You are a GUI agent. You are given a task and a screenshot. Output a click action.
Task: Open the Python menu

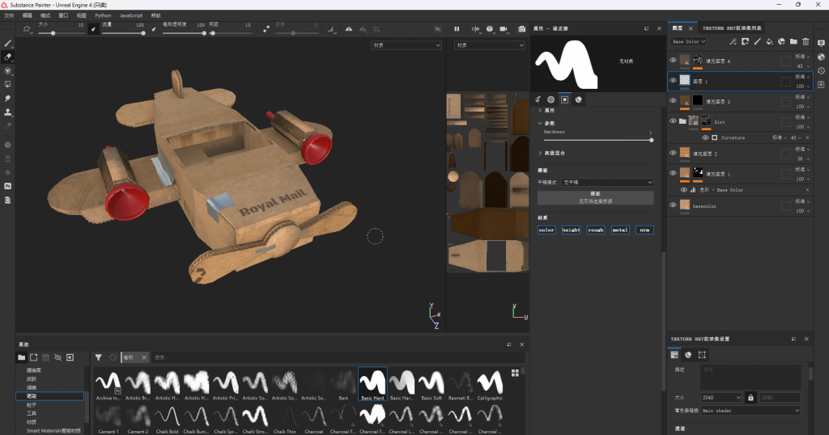103,15
